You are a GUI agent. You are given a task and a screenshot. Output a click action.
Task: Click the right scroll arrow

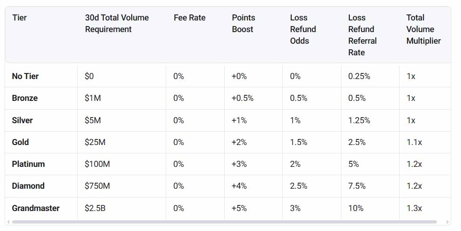tap(448, 222)
